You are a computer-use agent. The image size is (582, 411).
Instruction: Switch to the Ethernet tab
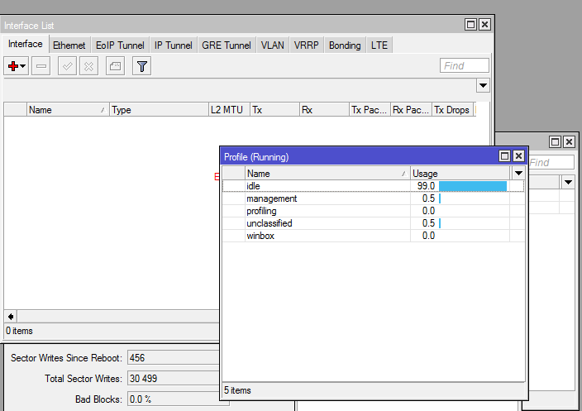tap(69, 45)
